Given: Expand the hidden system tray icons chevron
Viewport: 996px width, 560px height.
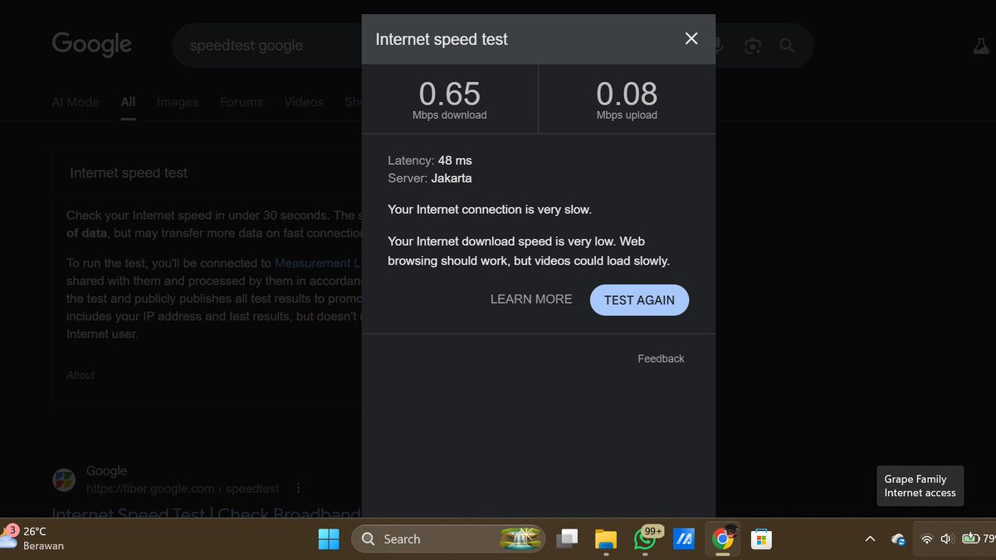Looking at the screenshot, I should pos(870,539).
